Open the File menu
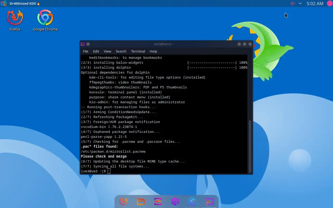This screenshot has height=208, width=333. pos(86,51)
